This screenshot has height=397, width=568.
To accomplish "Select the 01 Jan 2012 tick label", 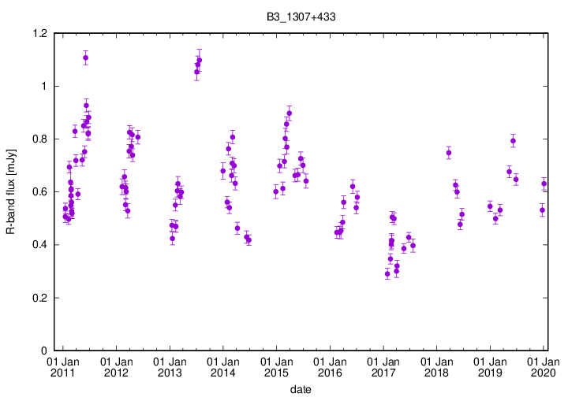I will click(x=116, y=367).
